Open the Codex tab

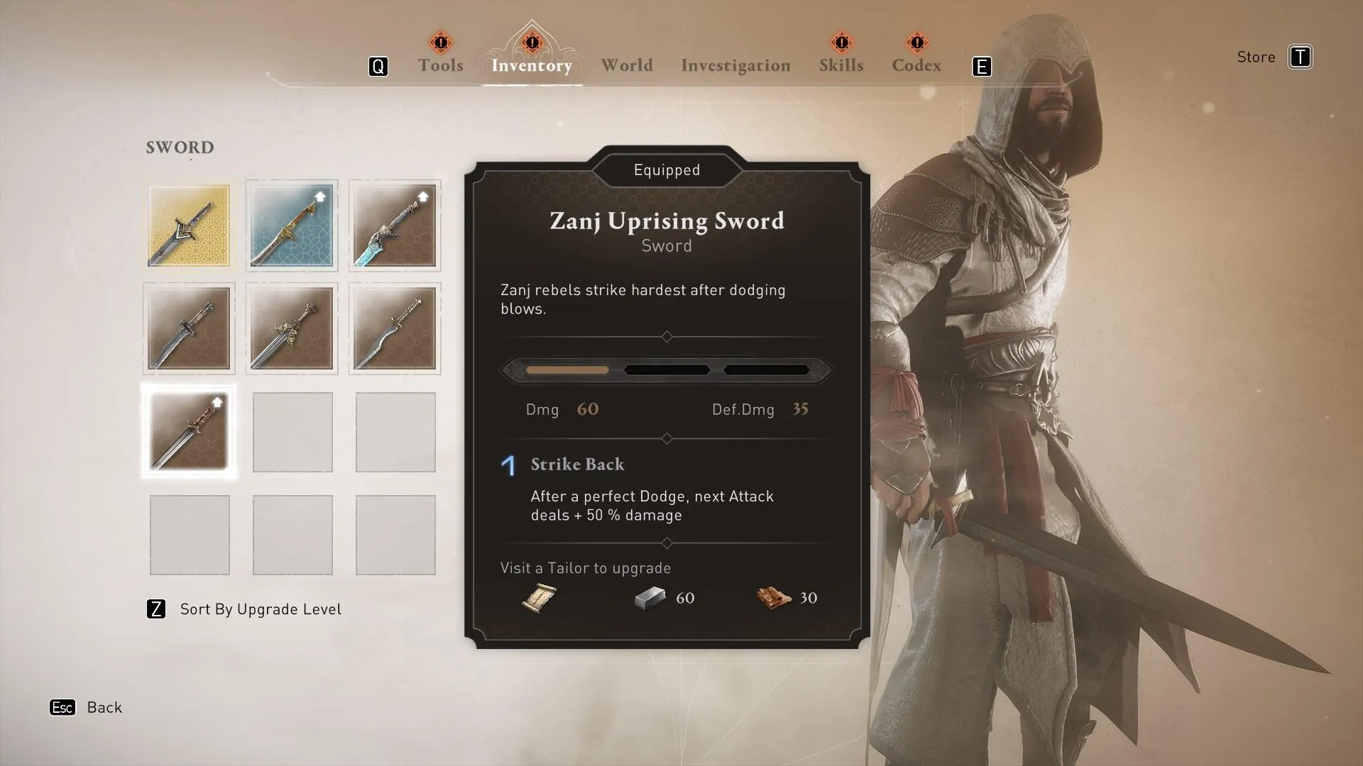click(x=916, y=65)
